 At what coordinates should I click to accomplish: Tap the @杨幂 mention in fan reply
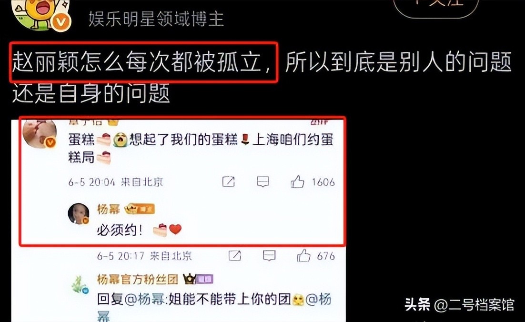pos(144,299)
